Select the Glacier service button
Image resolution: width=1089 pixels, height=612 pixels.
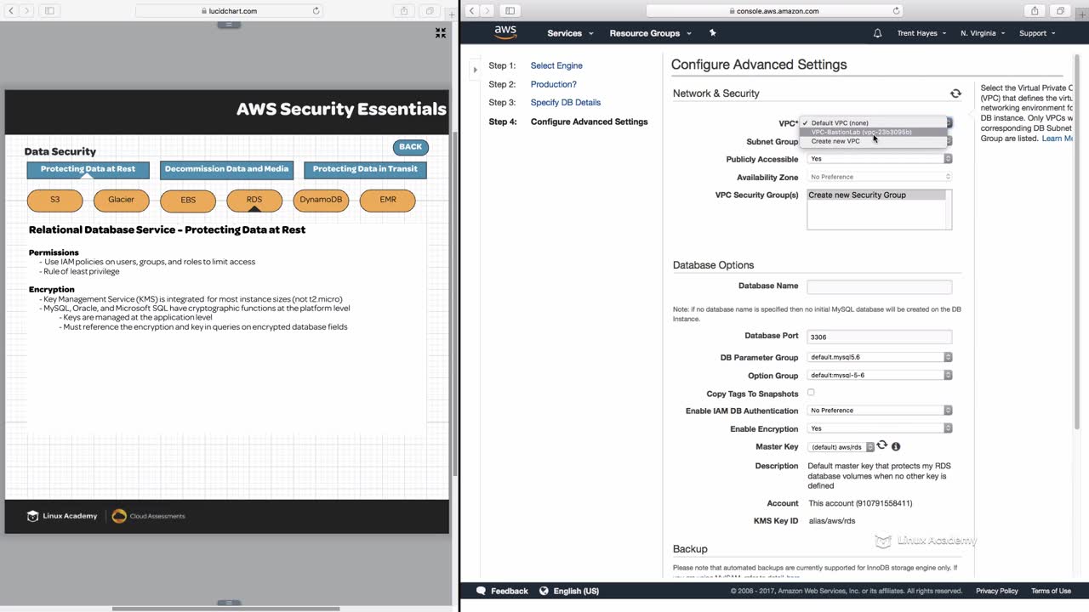coord(122,200)
